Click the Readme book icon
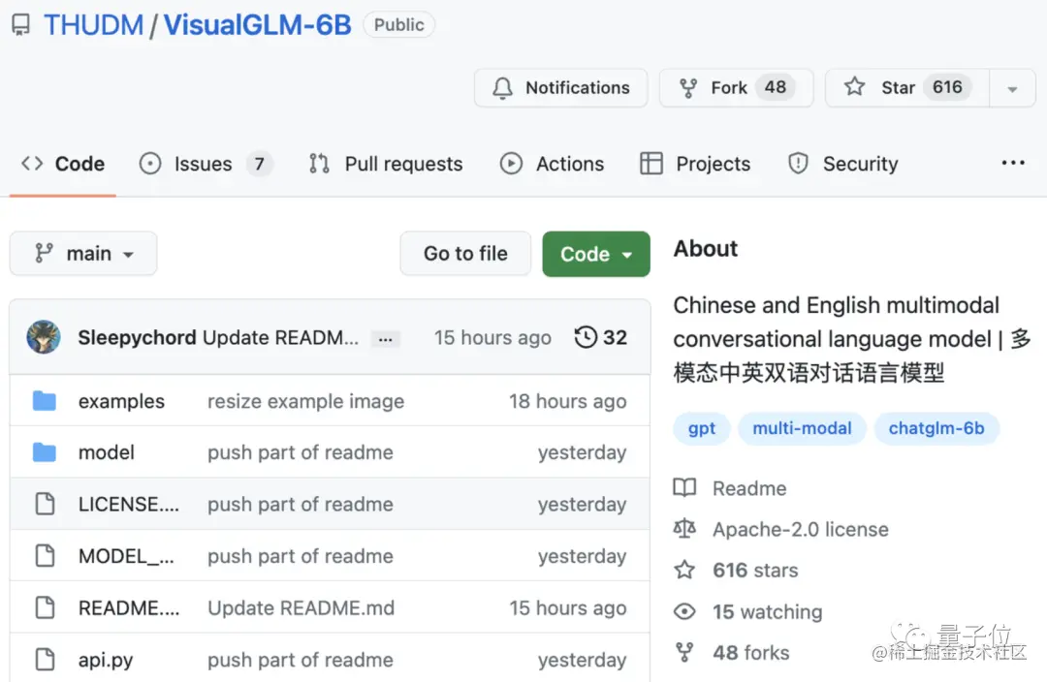The width and height of the screenshot is (1047, 682). tap(685, 488)
